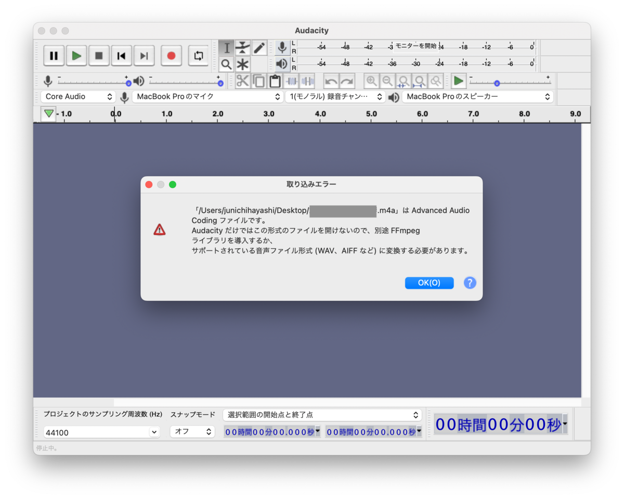Click the Cut scissors icon
The width and height of the screenshot is (624, 499).
(243, 81)
